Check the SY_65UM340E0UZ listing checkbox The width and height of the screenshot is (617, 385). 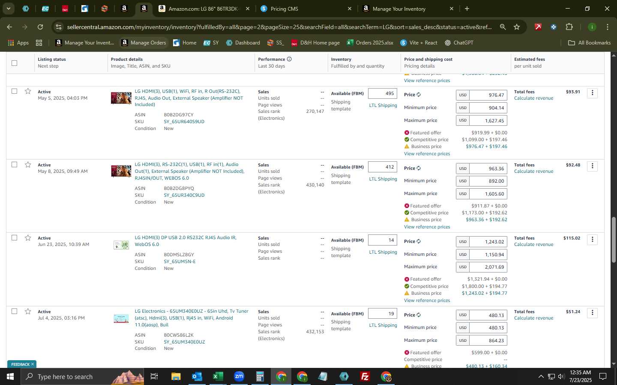(14, 311)
